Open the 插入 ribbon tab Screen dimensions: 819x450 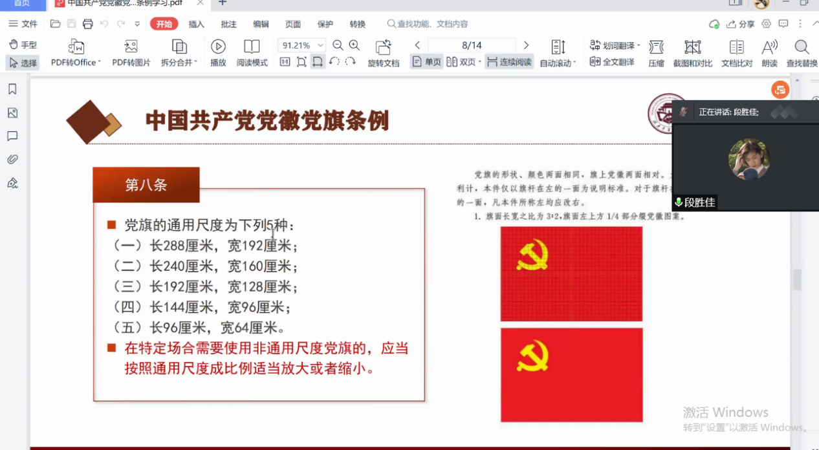pyautogui.click(x=196, y=24)
